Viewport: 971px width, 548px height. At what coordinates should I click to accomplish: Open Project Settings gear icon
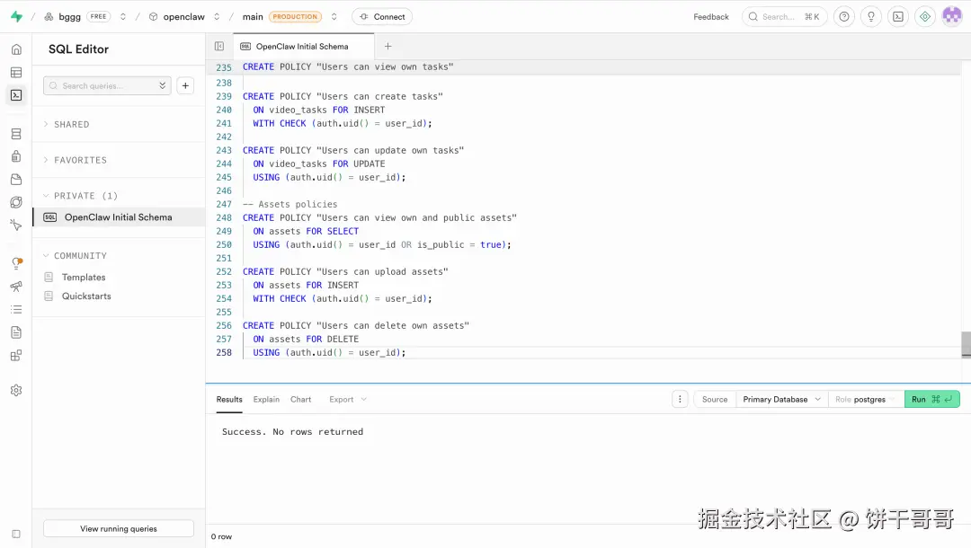tap(16, 391)
